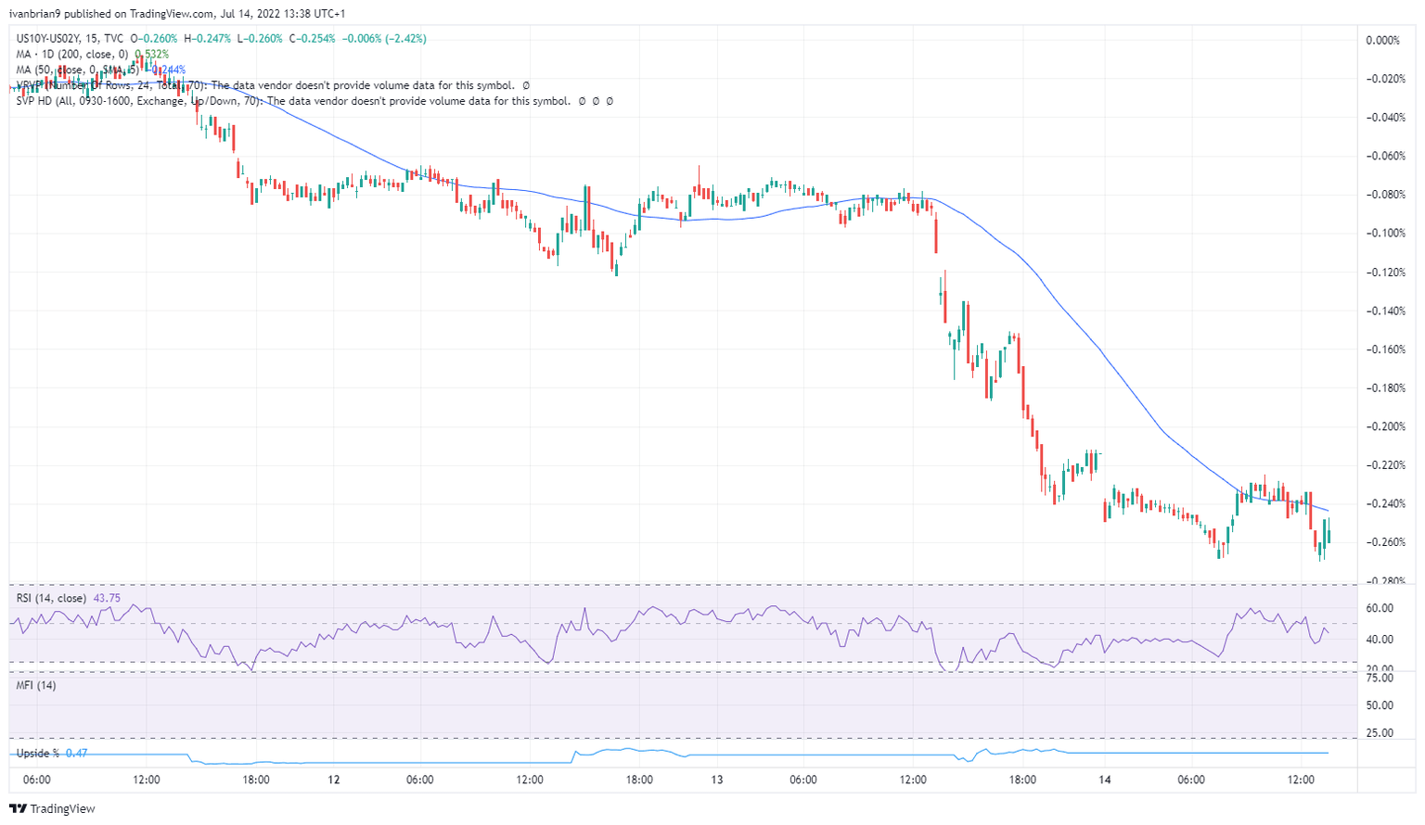The height and width of the screenshot is (825, 1425).
Task: Click the −0.040% price axis label
Action: tap(1385, 118)
